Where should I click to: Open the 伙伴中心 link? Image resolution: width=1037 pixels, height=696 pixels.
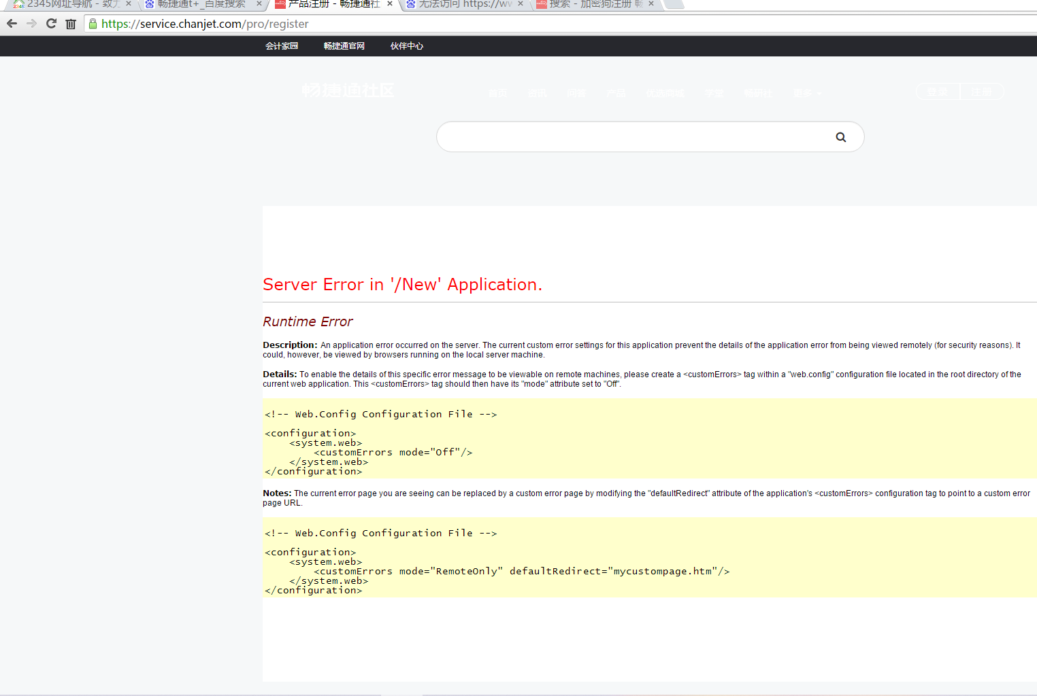(x=407, y=46)
